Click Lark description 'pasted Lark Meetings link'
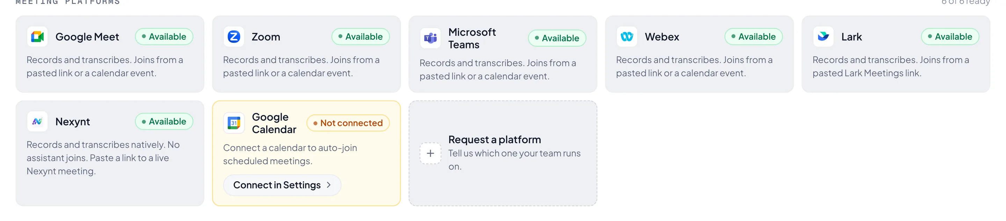Viewport: 1006px width, 221px height. click(867, 73)
